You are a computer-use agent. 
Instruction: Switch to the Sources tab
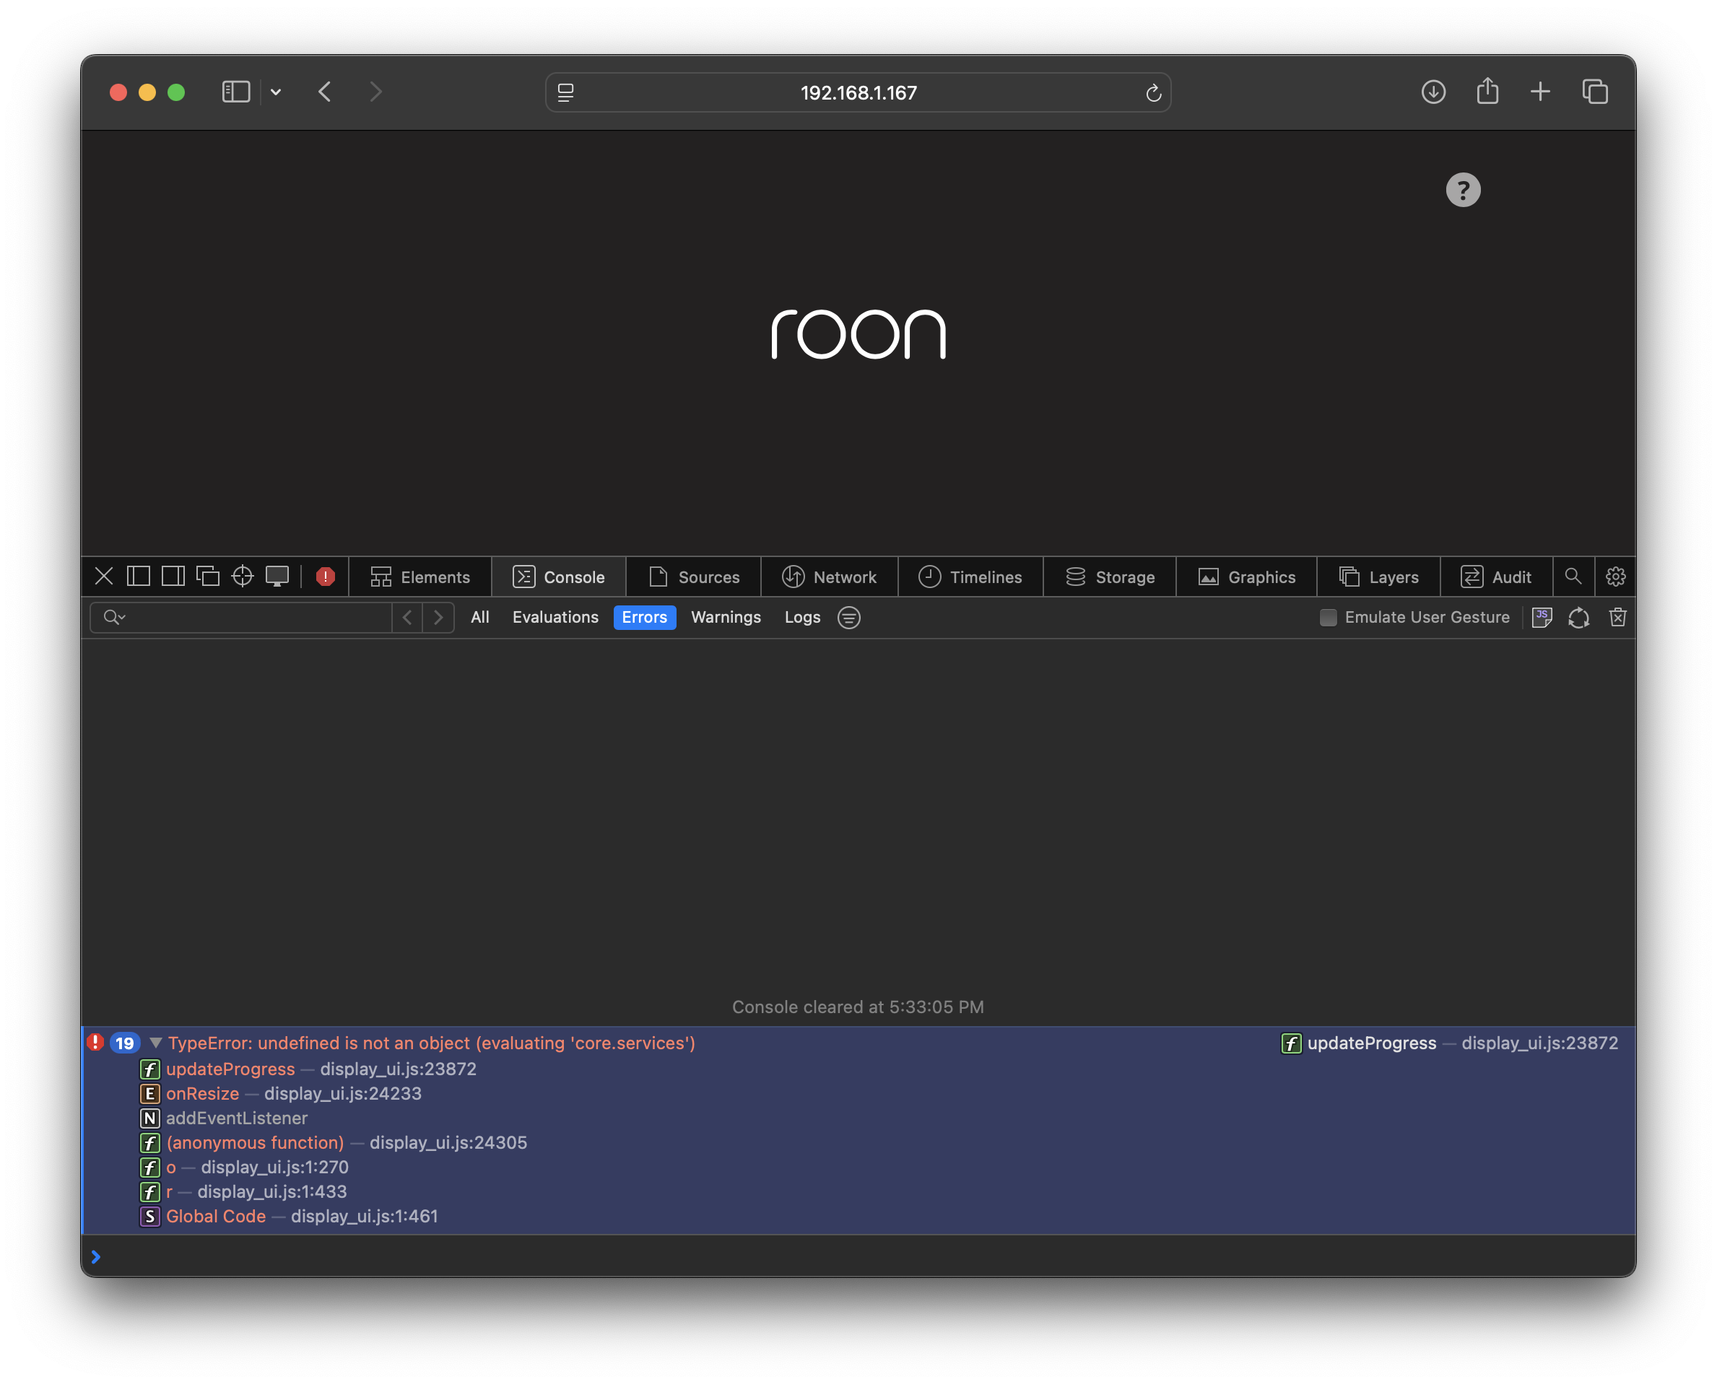click(x=693, y=577)
